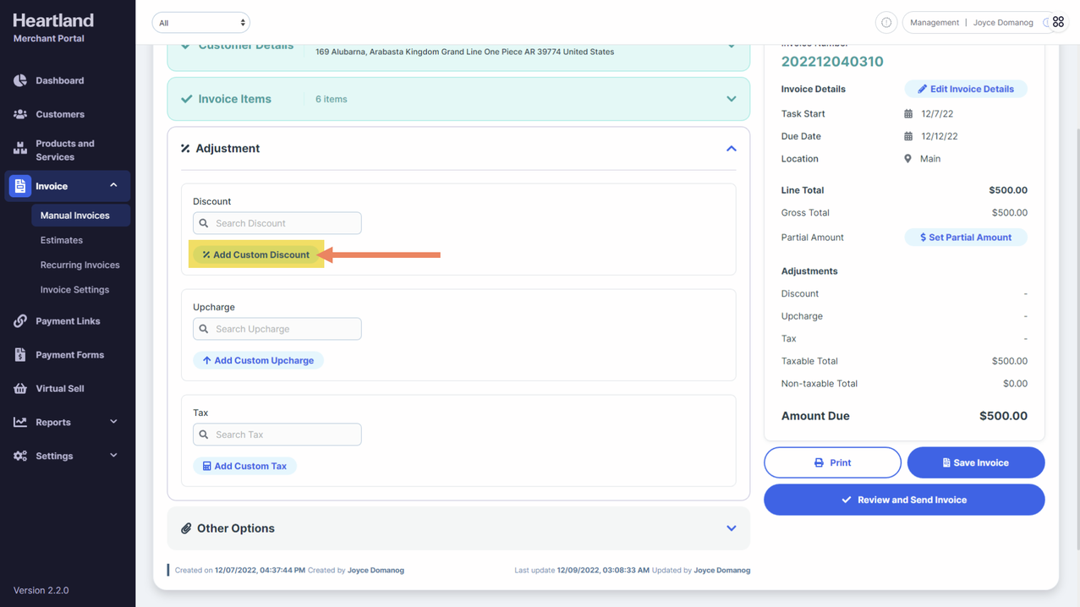Viewport: 1080px width, 607px height.
Task: Open the Joyce Domanog user menu
Action: (x=1003, y=23)
